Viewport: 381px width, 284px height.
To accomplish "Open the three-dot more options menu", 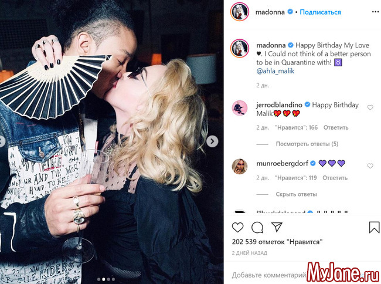I will tap(375, 12).
